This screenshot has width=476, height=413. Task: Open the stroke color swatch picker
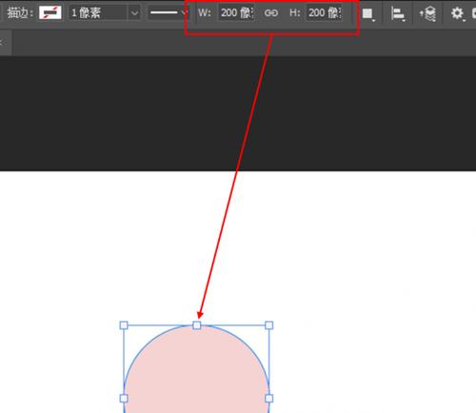[50, 12]
